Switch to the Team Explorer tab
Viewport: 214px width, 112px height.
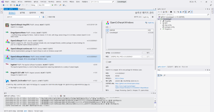point(170,67)
